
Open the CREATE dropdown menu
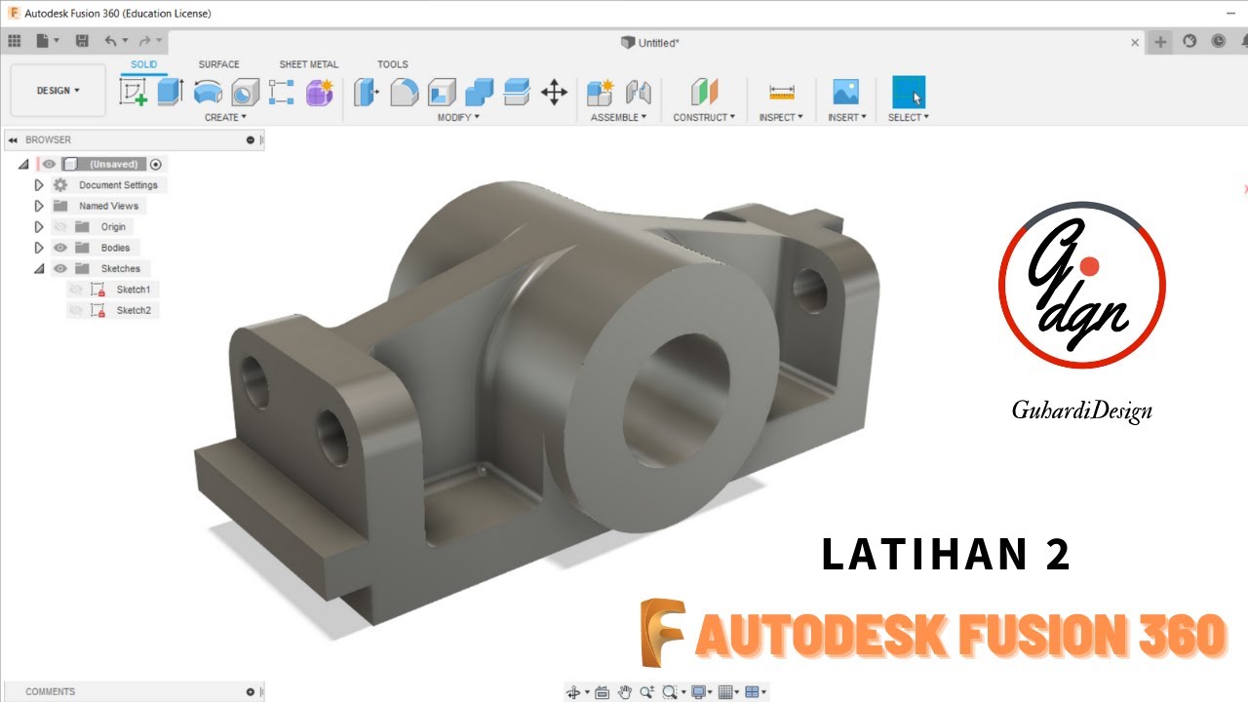(x=225, y=117)
